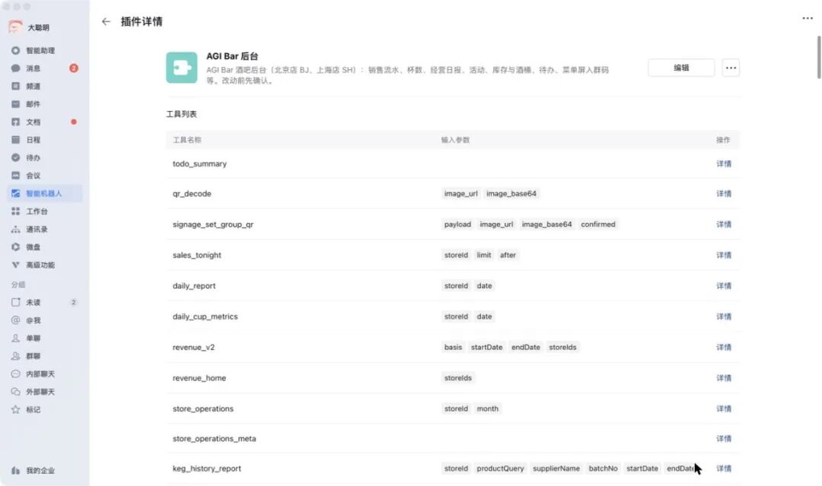
Task: Click the todo_summary tool name
Action: (x=199, y=164)
